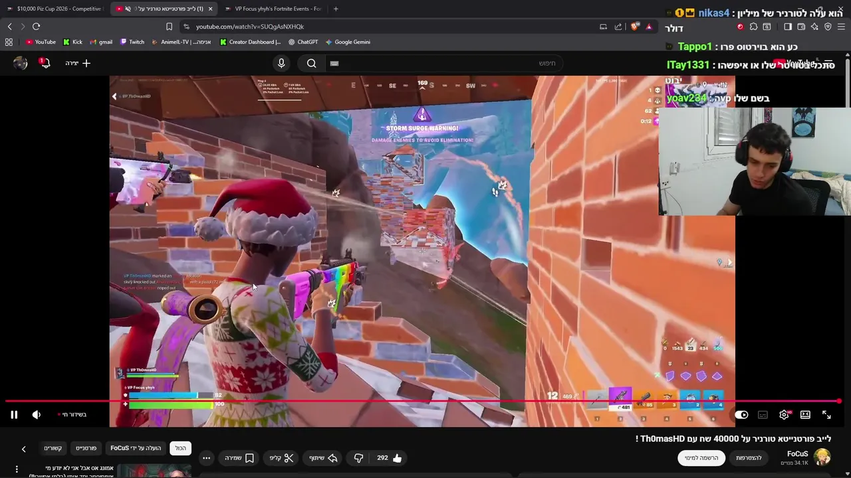Click the youtube.com address bar URL
Image resolution: width=851 pixels, height=478 pixels.
250,27
